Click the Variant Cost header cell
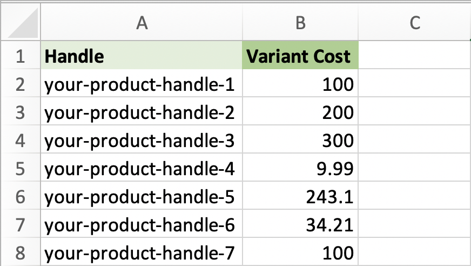471x266 pixels. tap(300, 55)
